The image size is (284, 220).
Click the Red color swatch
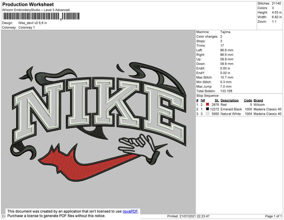[x=207, y=104]
